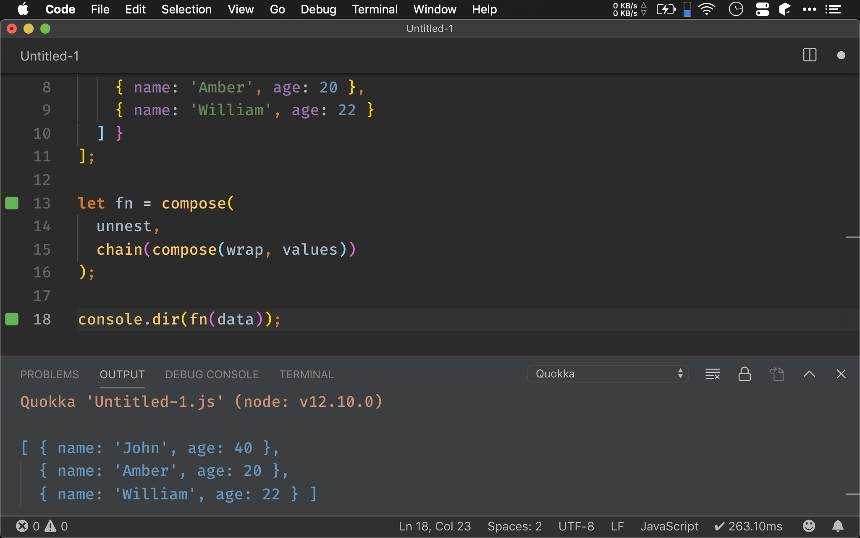Click the network speed KB/s indicator
Viewport: 860px width, 538px height.
629,9
